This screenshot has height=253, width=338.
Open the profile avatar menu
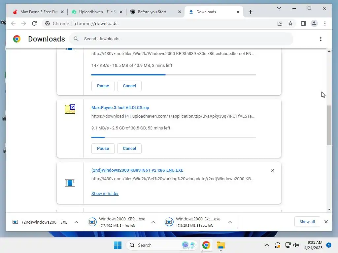pos(314,23)
